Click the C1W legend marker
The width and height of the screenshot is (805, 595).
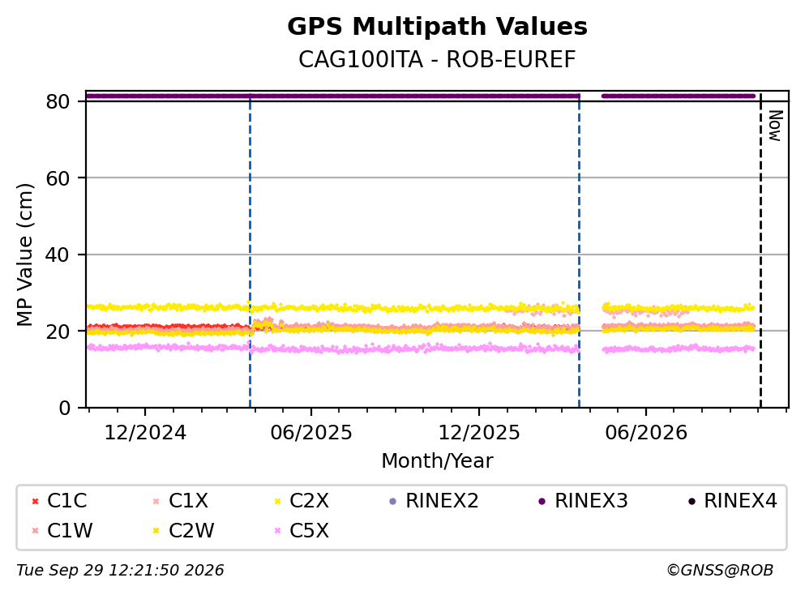[35, 531]
